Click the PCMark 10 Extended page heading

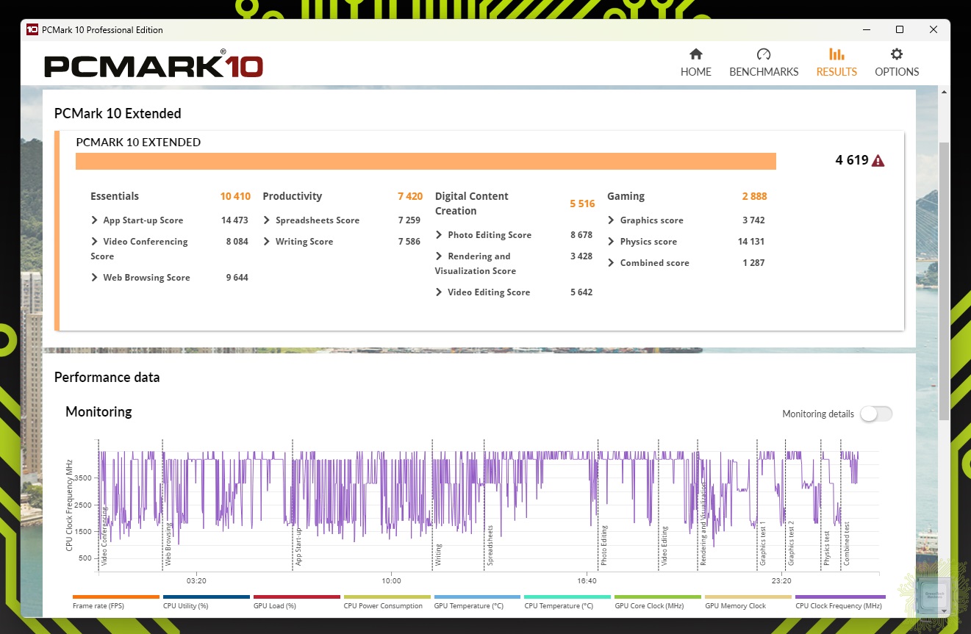tap(118, 113)
